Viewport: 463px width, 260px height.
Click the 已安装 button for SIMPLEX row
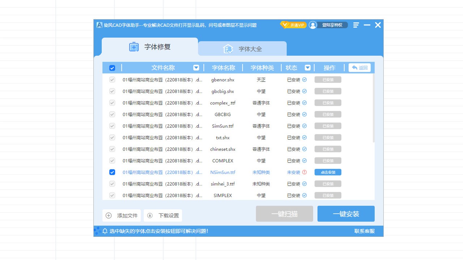(328, 195)
